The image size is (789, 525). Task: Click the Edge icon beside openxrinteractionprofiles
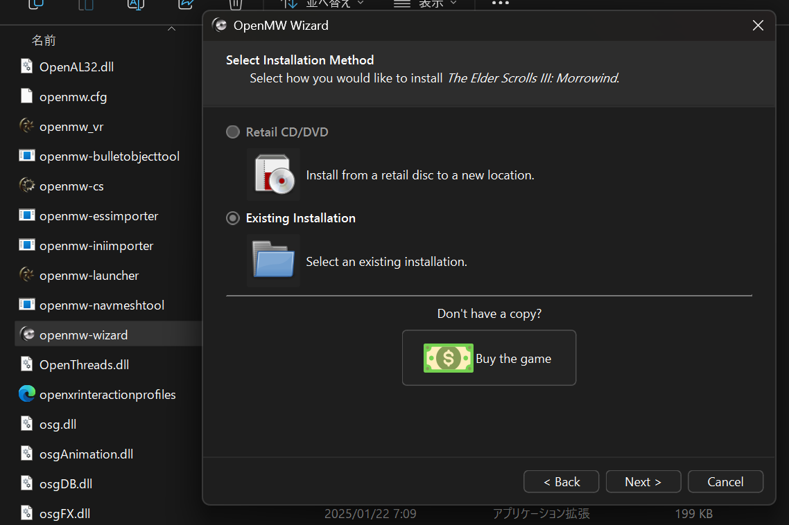pos(27,394)
